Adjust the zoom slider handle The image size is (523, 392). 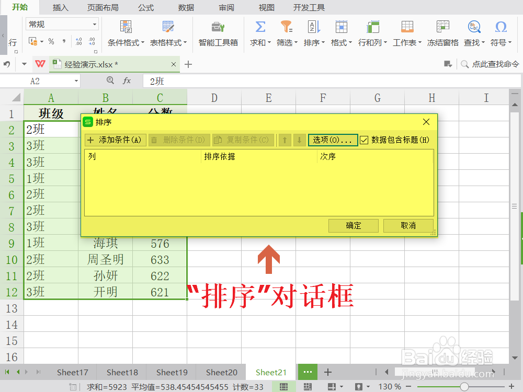click(464, 387)
